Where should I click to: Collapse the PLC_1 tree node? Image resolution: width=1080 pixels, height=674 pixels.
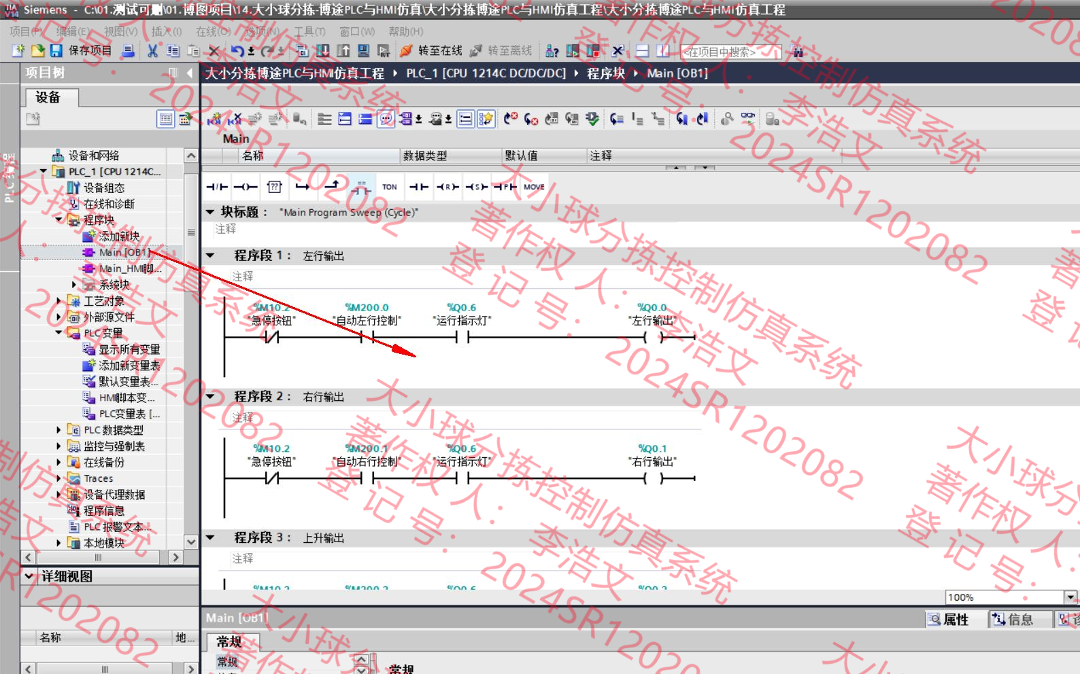44,171
